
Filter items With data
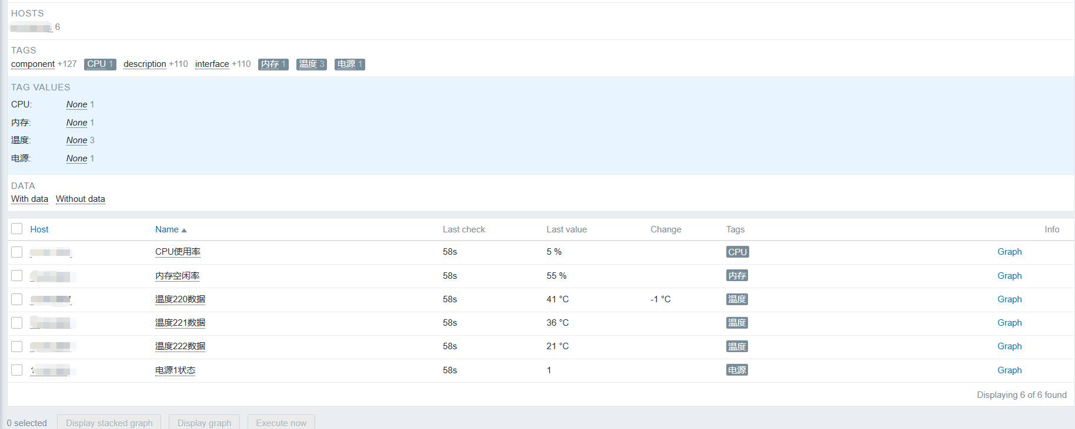(29, 199)
